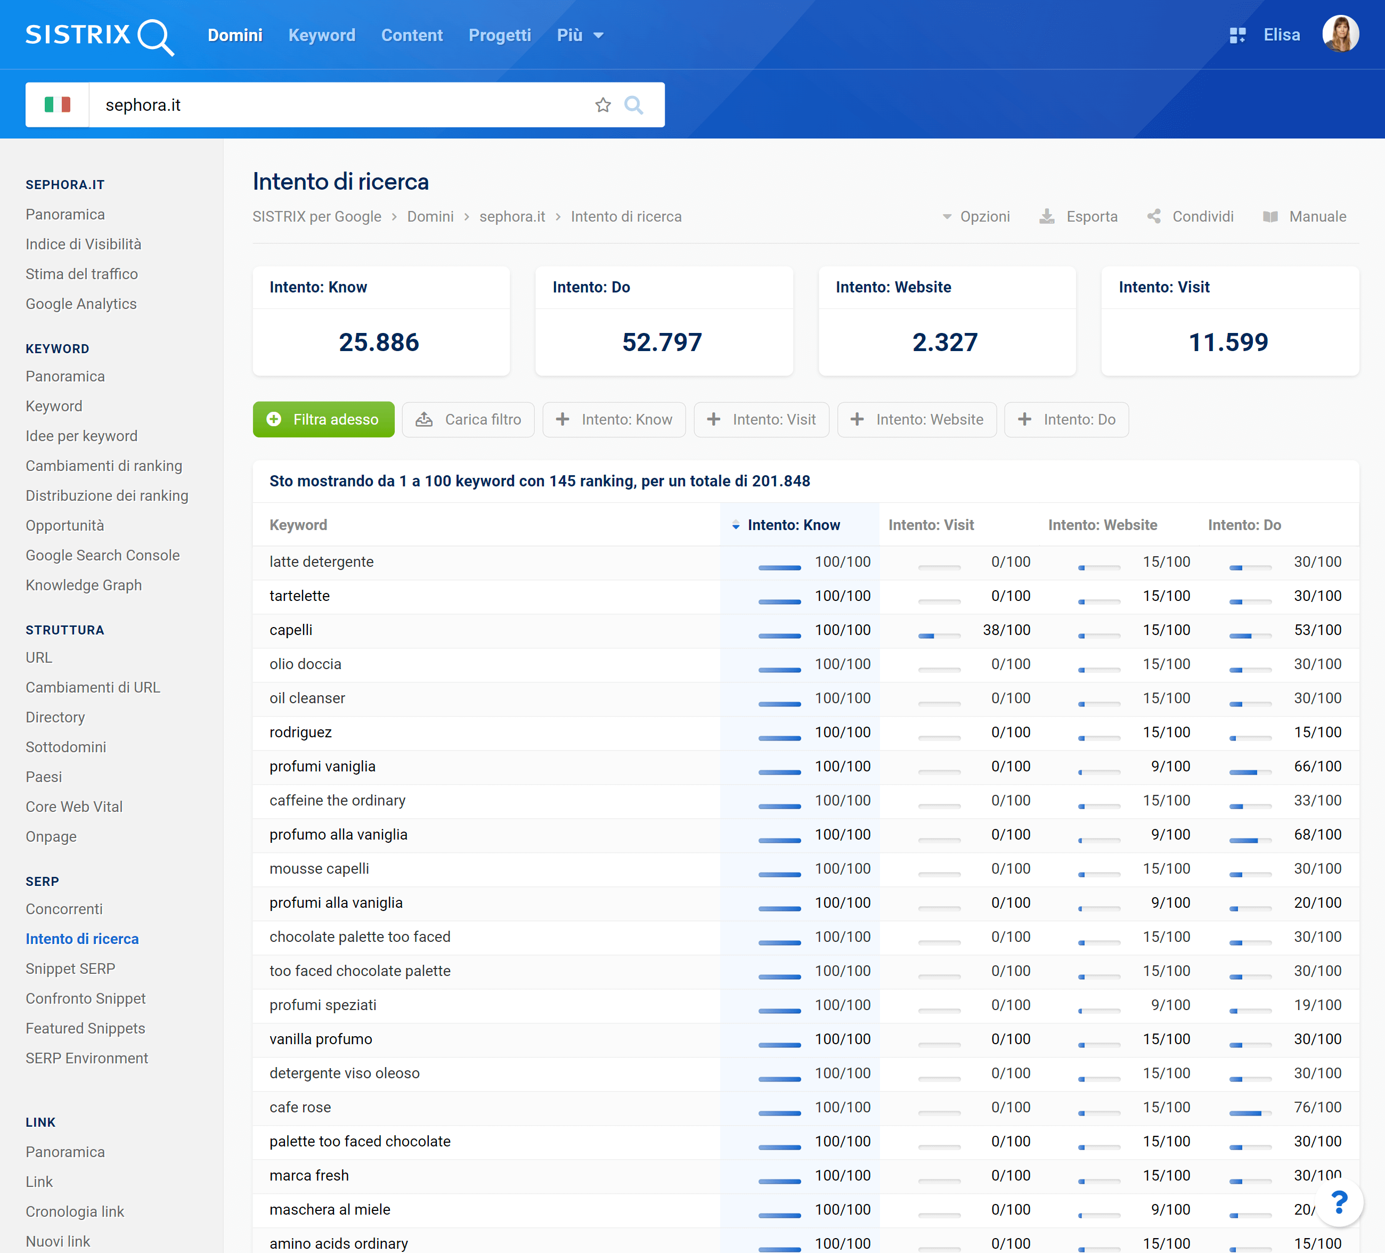Image resolution: width=1385 pixels, height=1253 pixels.
Task: Click the Condividi share icon
Action: pos(1154,216)
